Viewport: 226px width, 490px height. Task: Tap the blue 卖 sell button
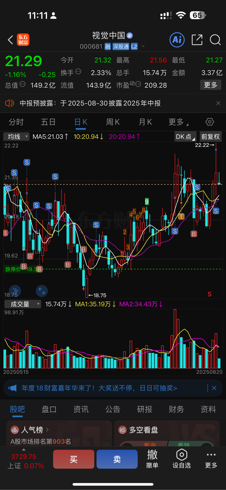[117, 459]
